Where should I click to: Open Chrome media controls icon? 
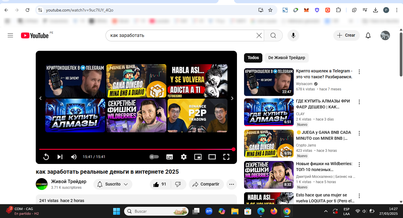pyautogui.click(x=365, y=10)
